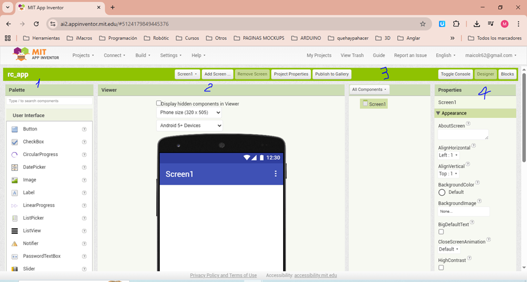Viewport: 527px width, 282px height.
Task: Open the Projects menu
Action: tap(83, 55)
